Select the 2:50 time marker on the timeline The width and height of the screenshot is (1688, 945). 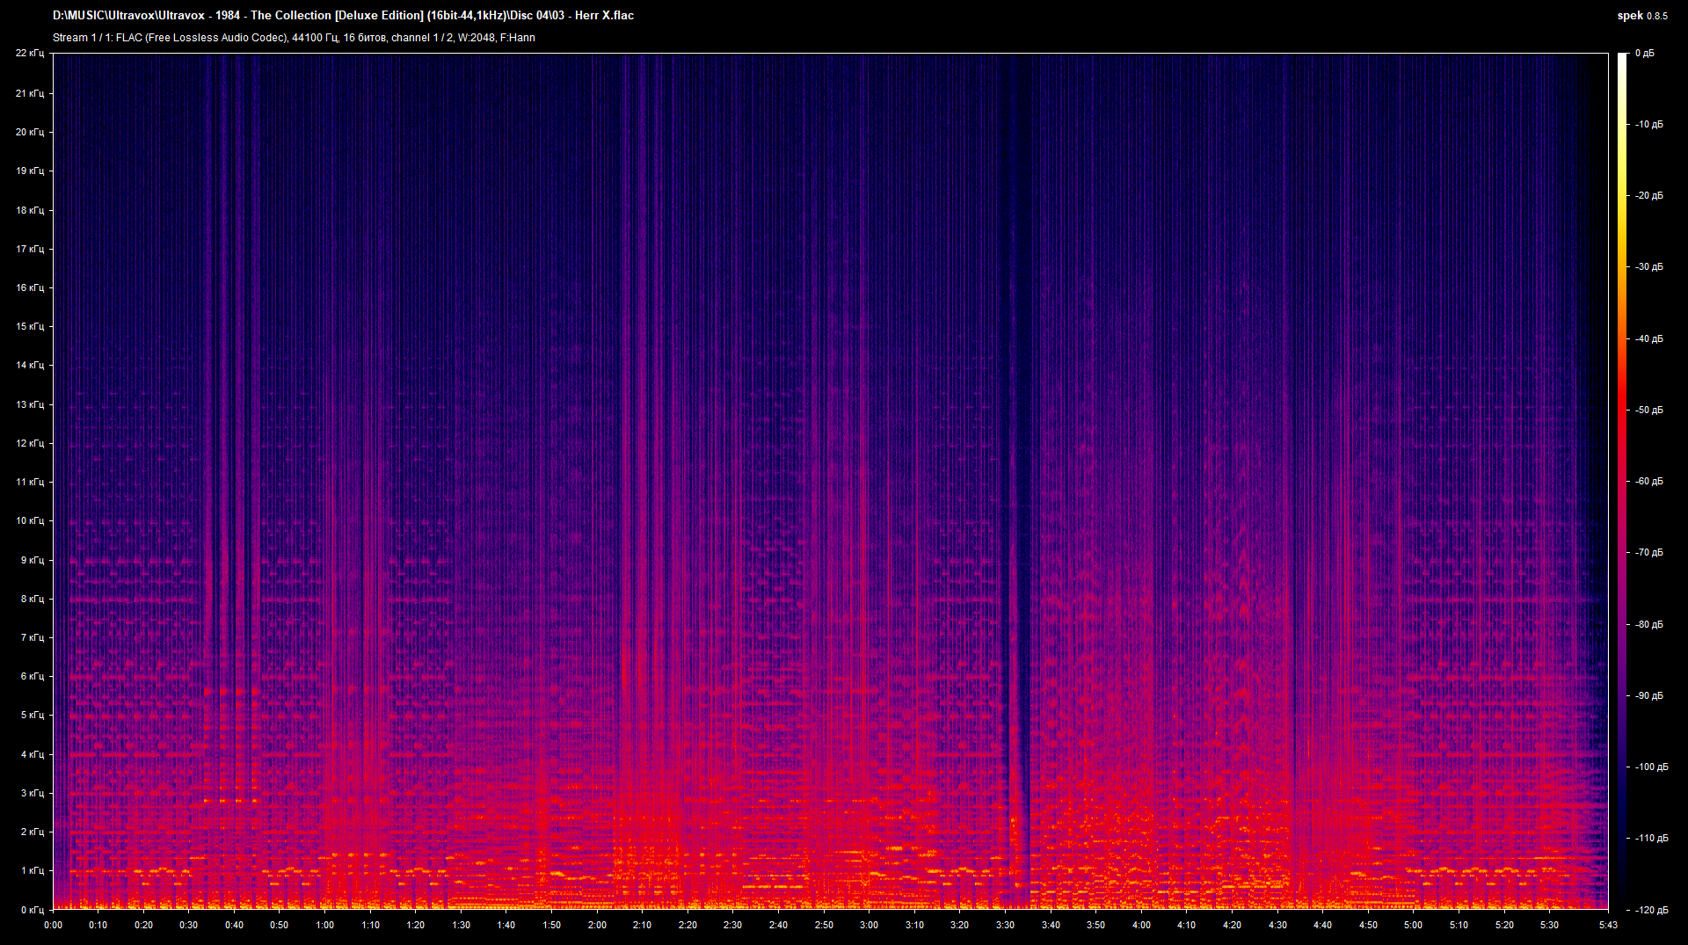(x=826, y=925)
